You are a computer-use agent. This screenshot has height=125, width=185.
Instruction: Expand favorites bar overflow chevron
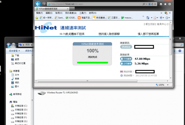point(143,16)
